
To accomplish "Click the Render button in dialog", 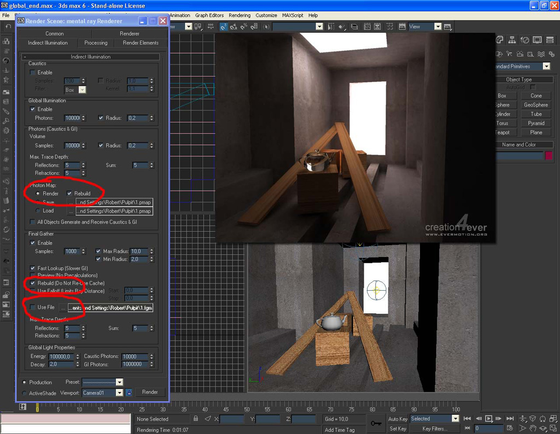I will [150, 392].
